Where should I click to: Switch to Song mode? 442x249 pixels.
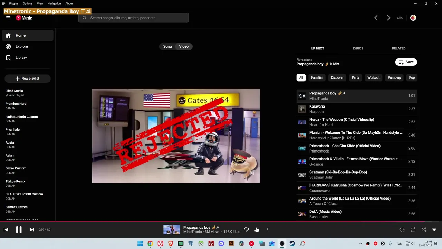(167, 46)
